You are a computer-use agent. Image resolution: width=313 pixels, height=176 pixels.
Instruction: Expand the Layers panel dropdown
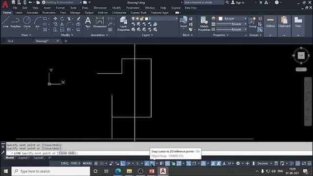147,35
